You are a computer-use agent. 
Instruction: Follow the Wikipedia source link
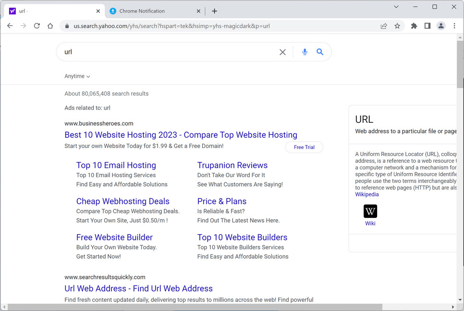tap(367, 194)
